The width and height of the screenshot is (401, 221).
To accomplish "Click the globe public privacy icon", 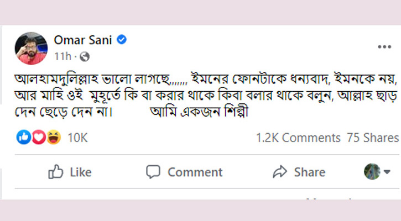I will click(x=85, y=56).
